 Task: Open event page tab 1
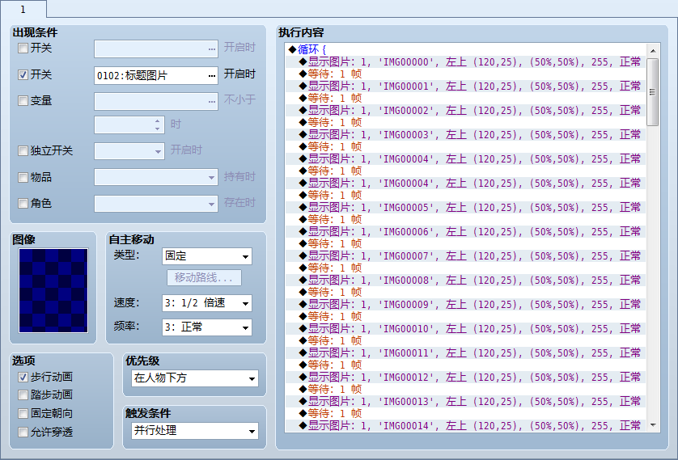click(23, 9)
